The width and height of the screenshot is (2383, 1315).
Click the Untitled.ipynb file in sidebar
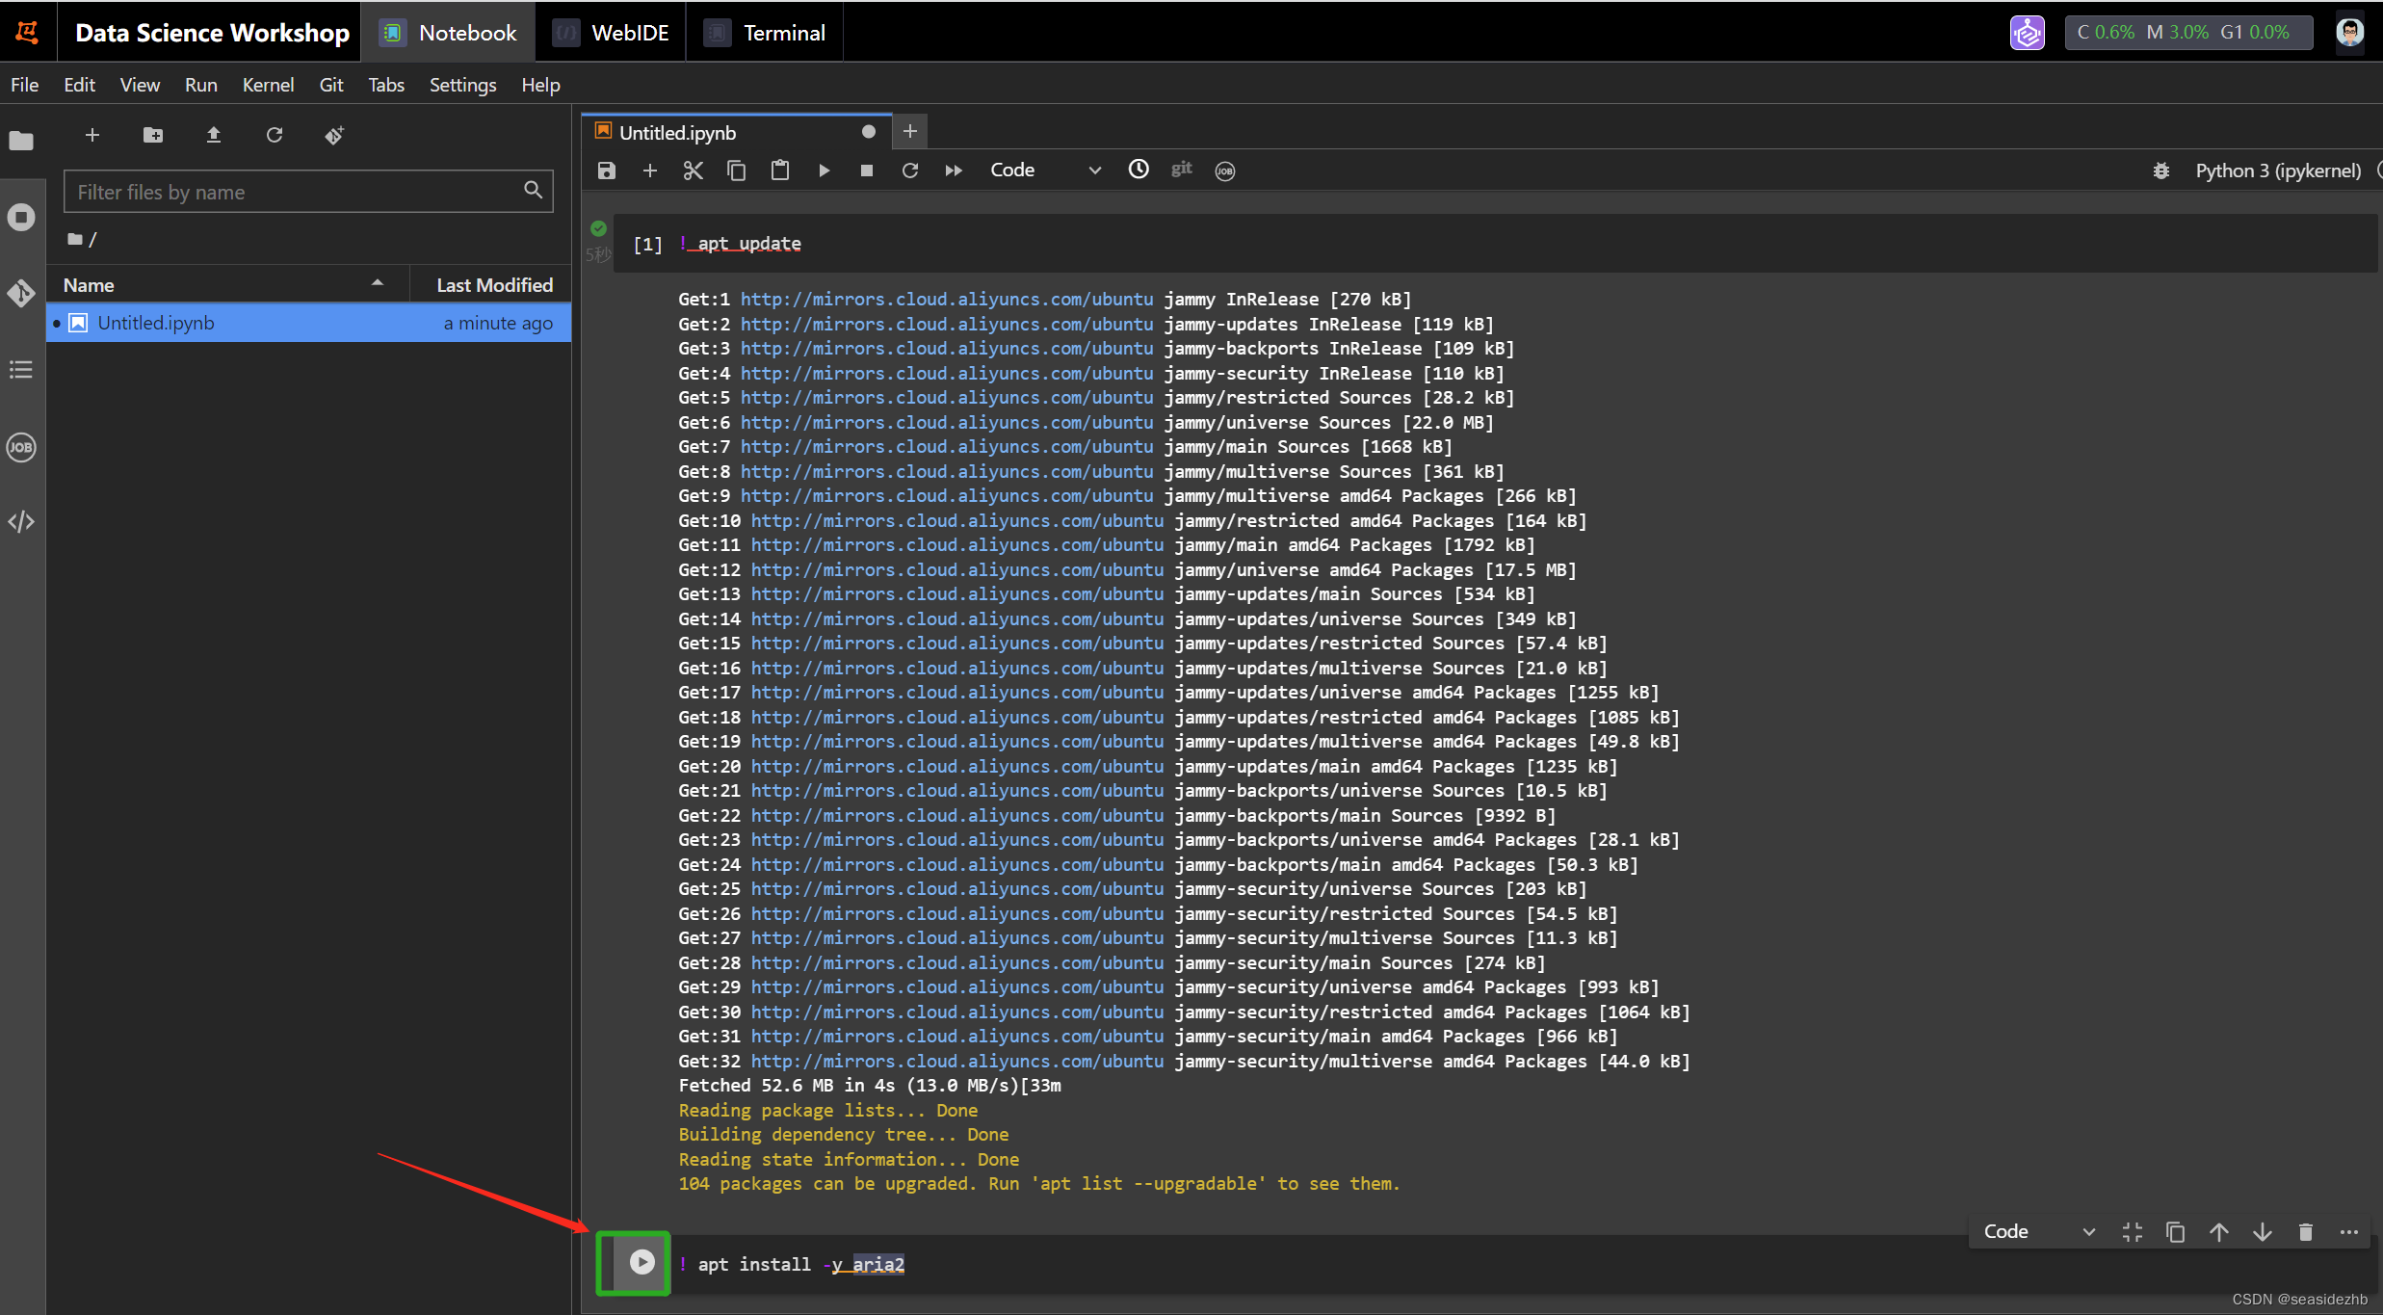tap(157, 323)
